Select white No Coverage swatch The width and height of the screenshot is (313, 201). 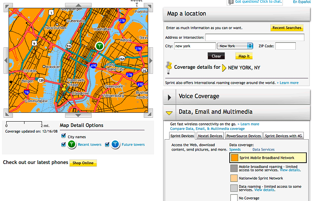(x=234, y=197)
